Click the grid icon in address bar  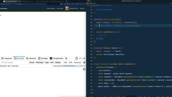61,4
